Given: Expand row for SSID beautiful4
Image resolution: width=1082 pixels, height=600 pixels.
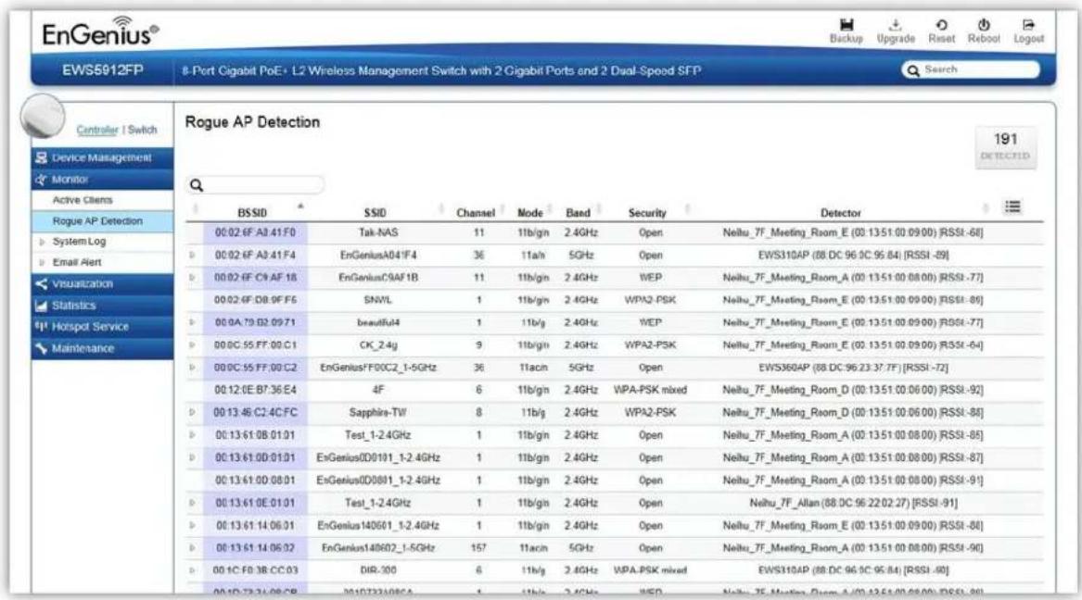Looking at the screenshot, I should (193, 322).
